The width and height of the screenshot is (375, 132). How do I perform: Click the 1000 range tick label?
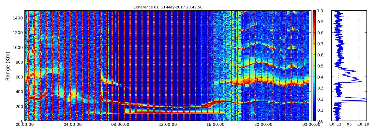(x=18, y=48)
